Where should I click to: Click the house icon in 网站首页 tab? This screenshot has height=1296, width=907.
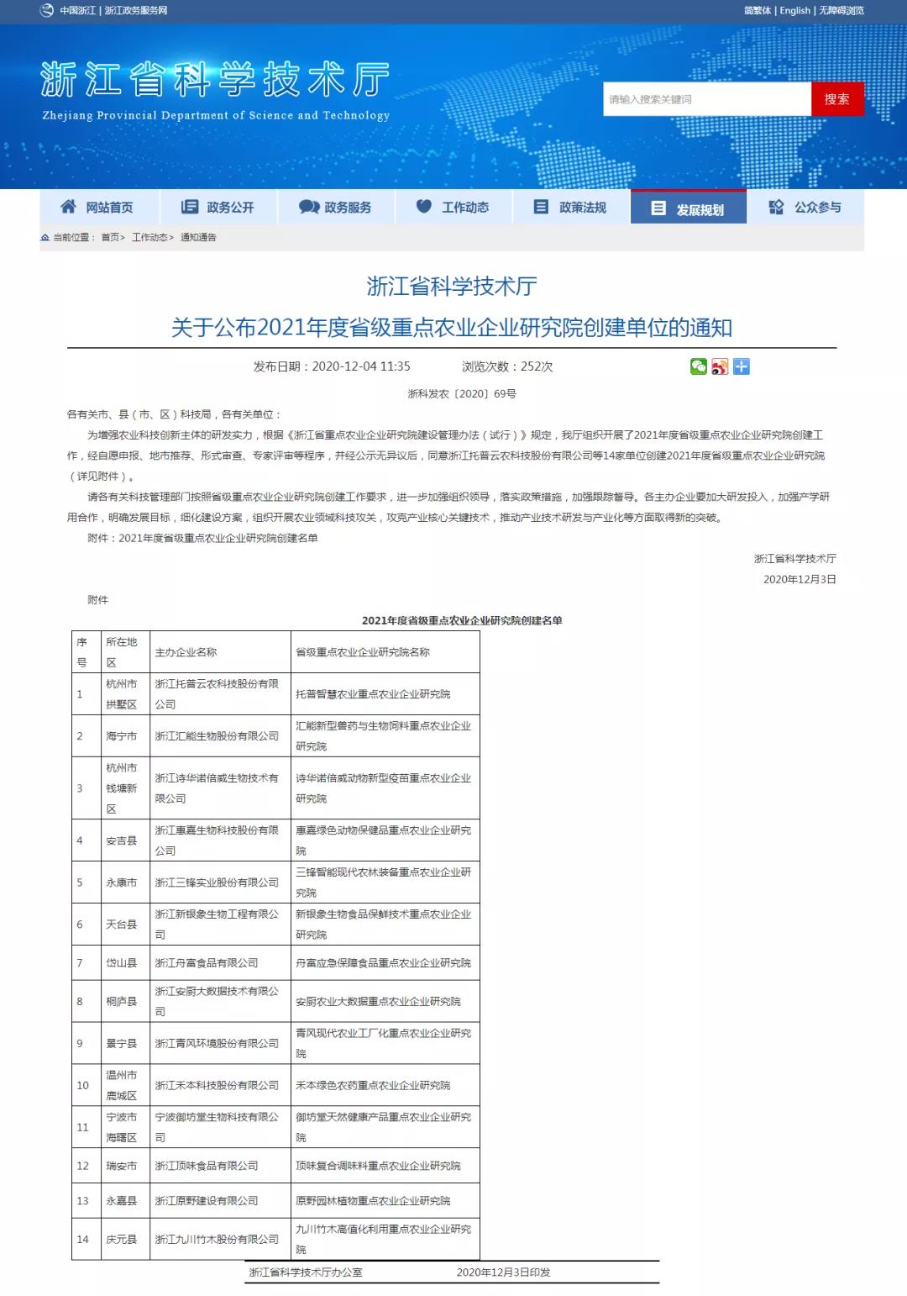pyautogui.click(x=69, y=207)
